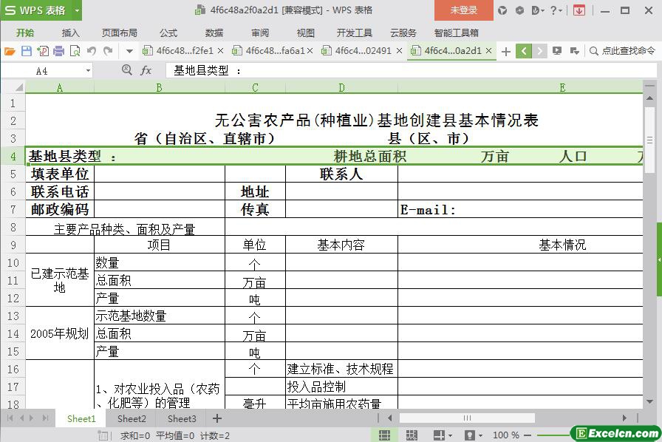Open the 插入 ribbon tab
Image resolution: width=662 pixels, height=442 pixels.
[70, 33]
